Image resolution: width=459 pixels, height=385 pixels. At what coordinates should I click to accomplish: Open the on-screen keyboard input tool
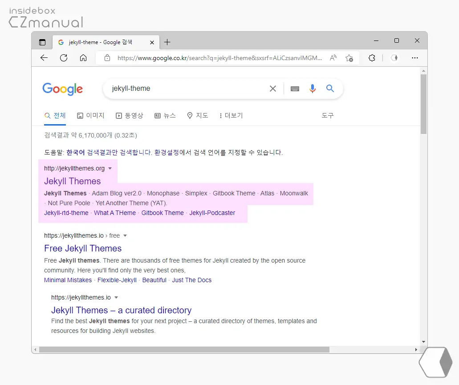(x=295, y=89)
